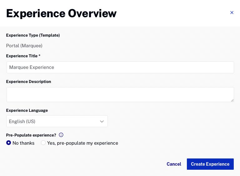Select the No thanks radio button
240x176 pixels.
point(8,143)
